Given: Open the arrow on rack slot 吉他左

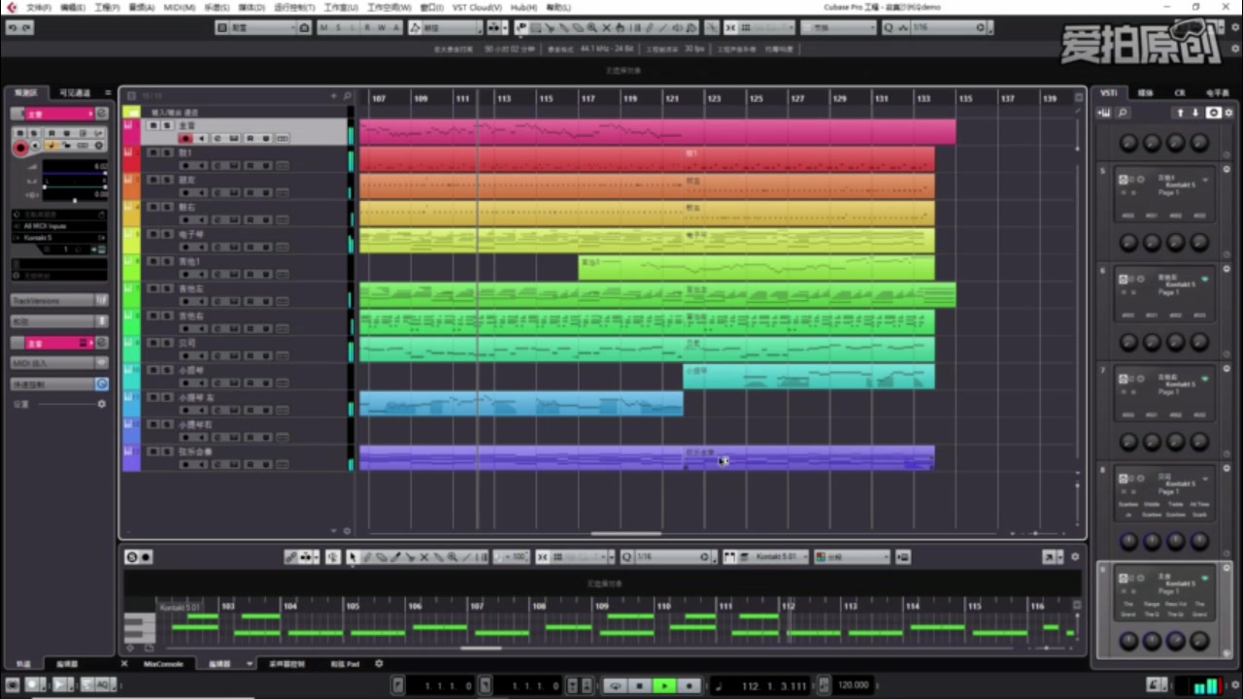Looking at the screenshot, I should pyautogui.click(x=1206, y=280).
